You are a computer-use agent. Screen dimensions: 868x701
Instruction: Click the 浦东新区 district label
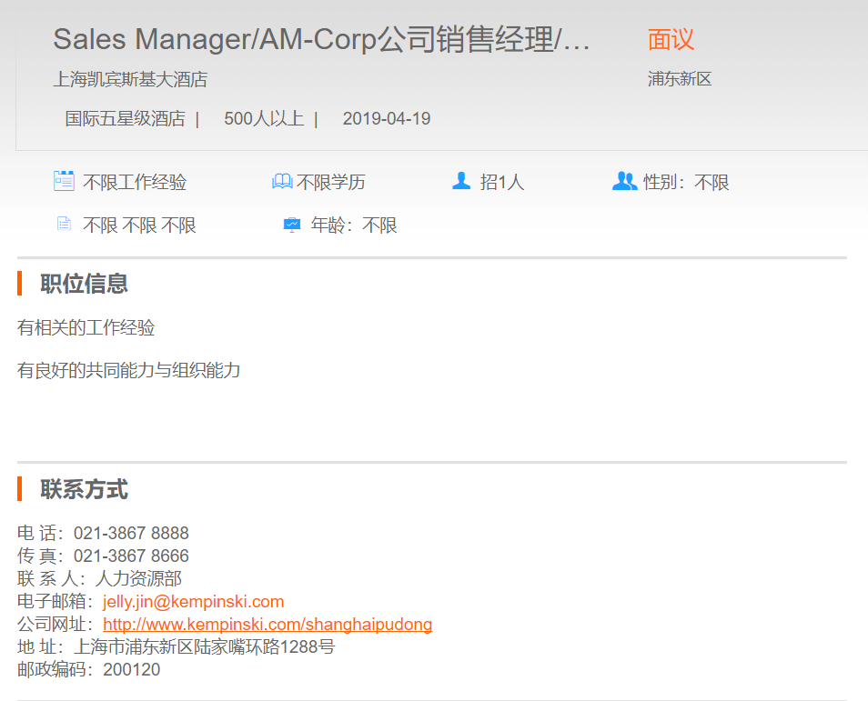click(680, 80)
